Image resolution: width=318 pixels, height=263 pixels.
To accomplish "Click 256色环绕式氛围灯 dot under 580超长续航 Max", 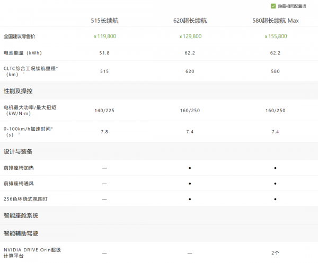I will pyautogui.click(x=275, y=199).
